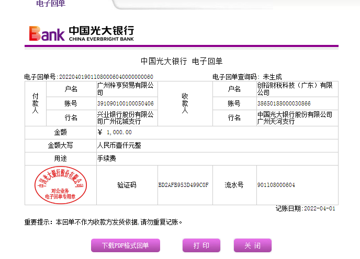Click the purpose value 手续费
Screen dimensions: 360x259
click(107, 158)
